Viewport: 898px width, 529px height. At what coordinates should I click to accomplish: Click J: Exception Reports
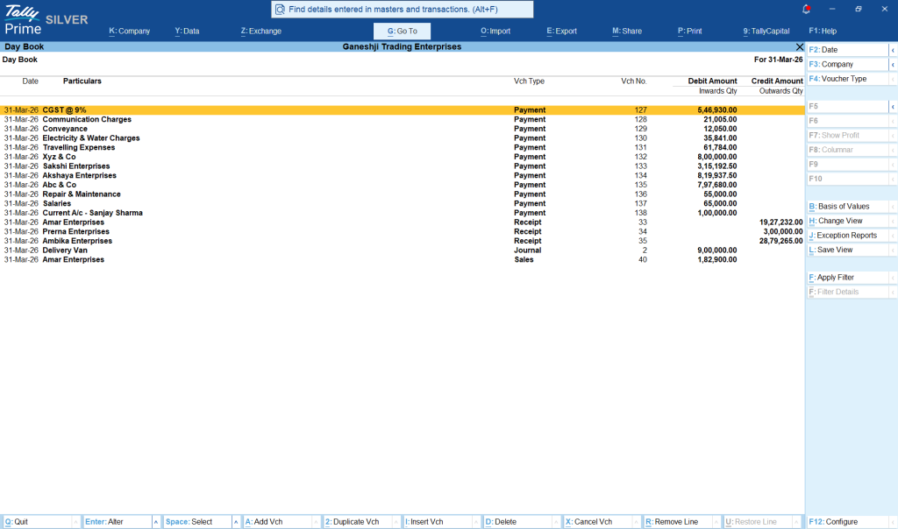pos(848,235)
